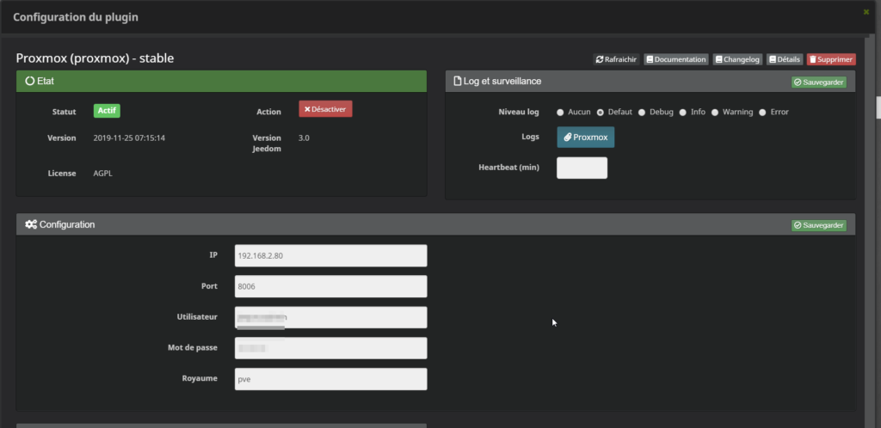Click the version date 2019-11-25 07:15:14
The height and width of the screenshot is (428, 881).
(129, 138)
